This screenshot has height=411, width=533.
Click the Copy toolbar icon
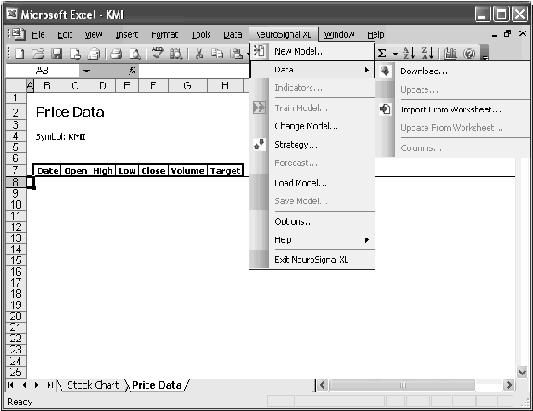coord(217,54)
